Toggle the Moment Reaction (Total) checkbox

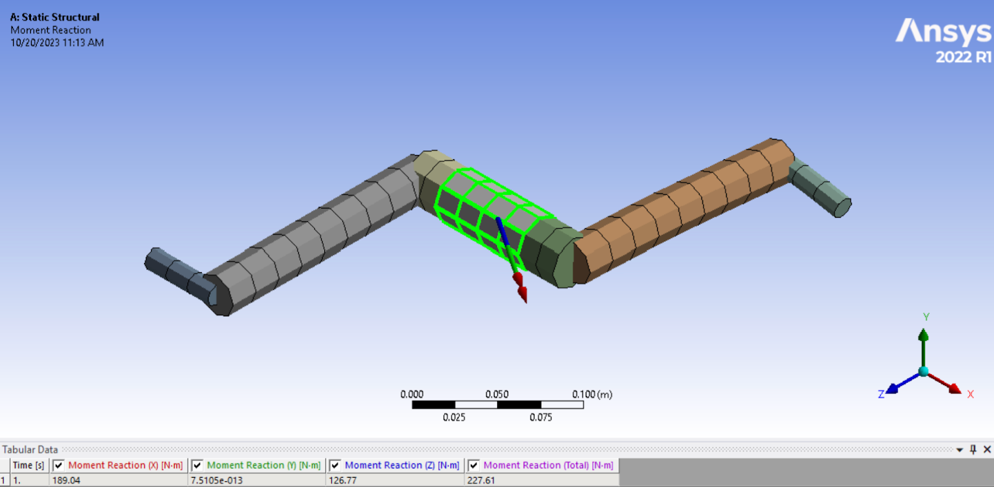click(x=474, y=465)
